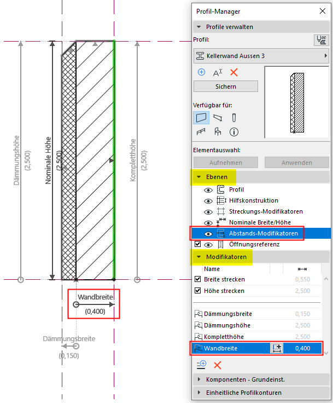Screen dimensions: 333x403
Task: Click the Streckungs-Modifikatoren layer icon
Action: (x=220, y=211)
